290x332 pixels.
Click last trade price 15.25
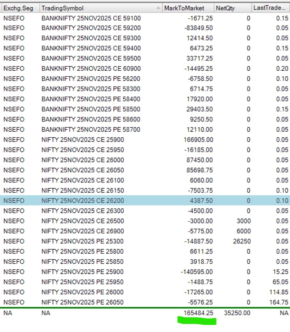281,272
